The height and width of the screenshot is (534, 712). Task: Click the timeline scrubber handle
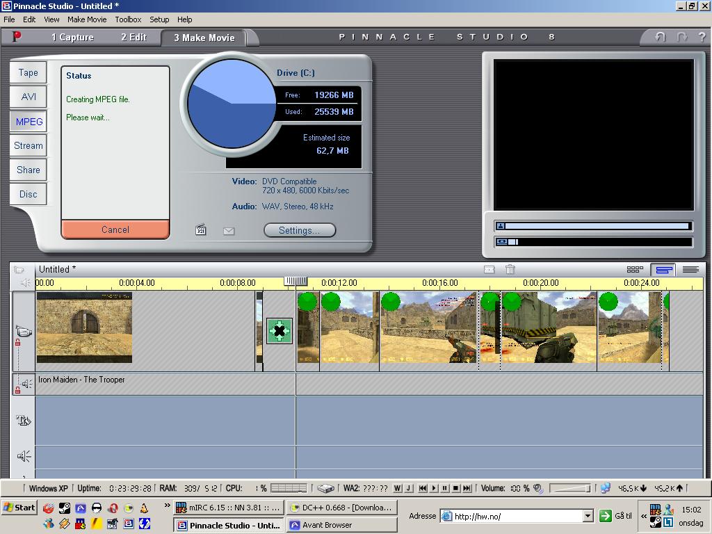coord(296,282)
